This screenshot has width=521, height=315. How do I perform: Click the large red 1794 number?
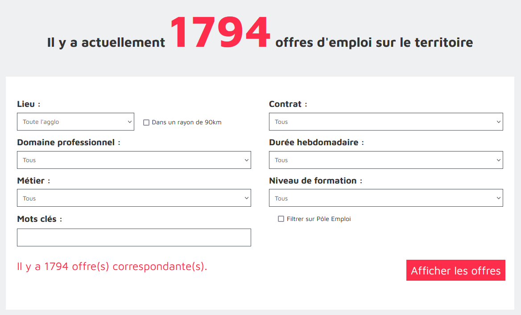(220, 33)
